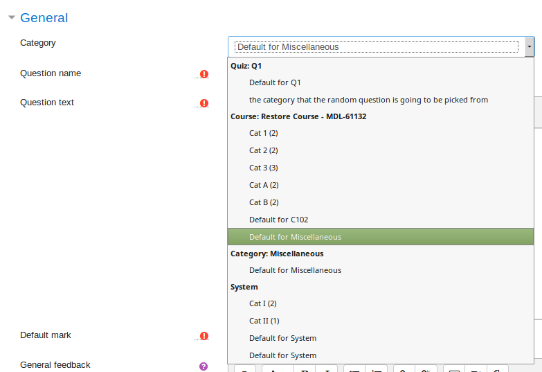
Task: Click the required icon beside Question text
Action: [x=204, y=103]
